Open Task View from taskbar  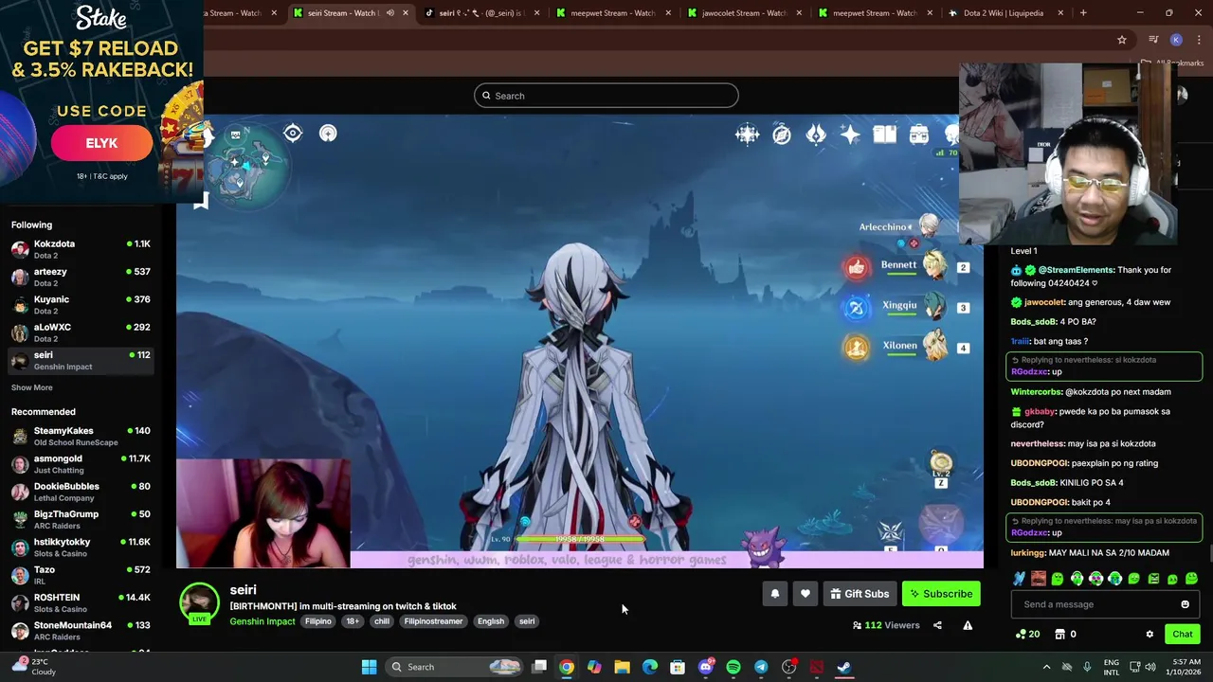point(539,667)
